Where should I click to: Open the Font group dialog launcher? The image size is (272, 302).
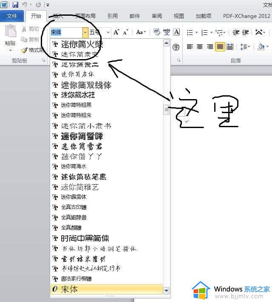pos(178,60)
